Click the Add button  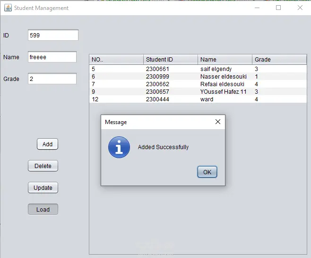tap(47, 144)
